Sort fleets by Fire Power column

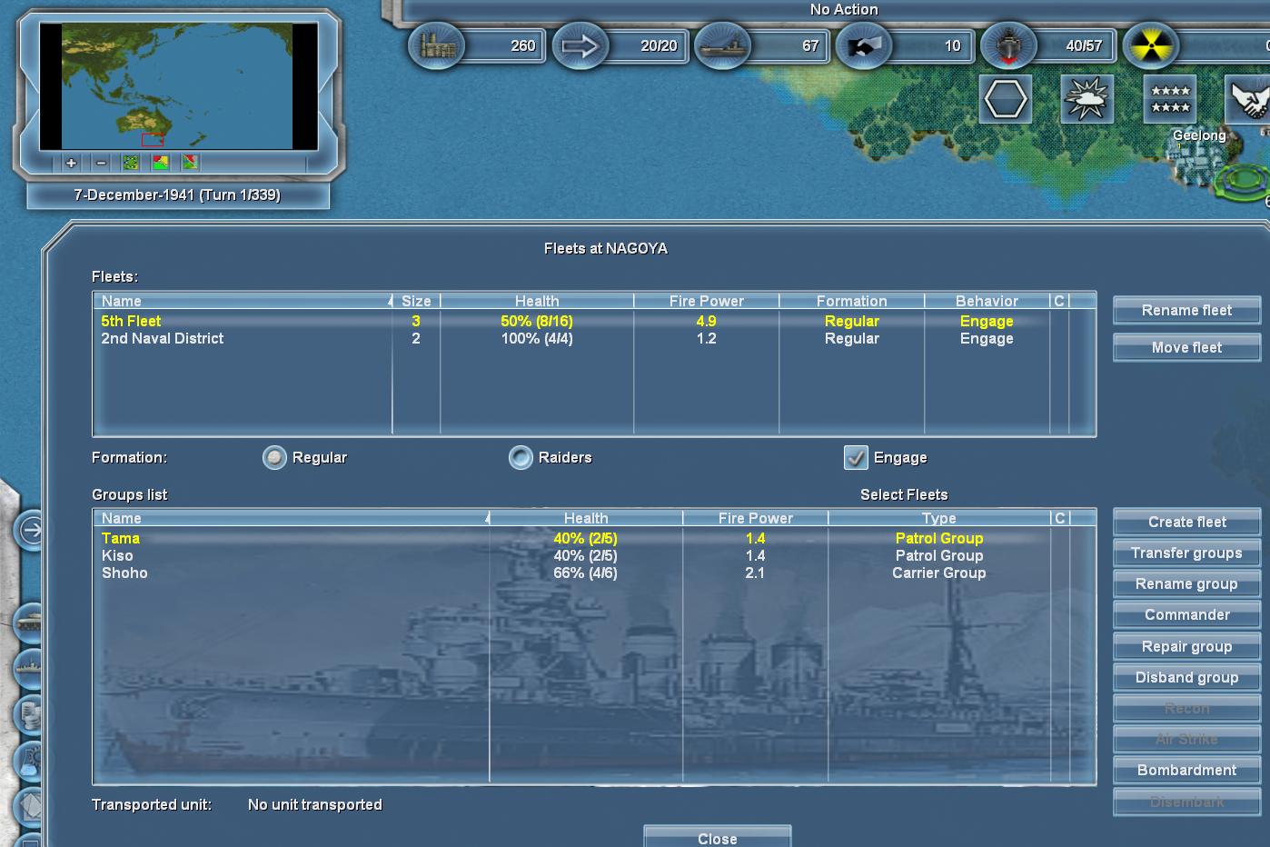click(x=706, y=301)
